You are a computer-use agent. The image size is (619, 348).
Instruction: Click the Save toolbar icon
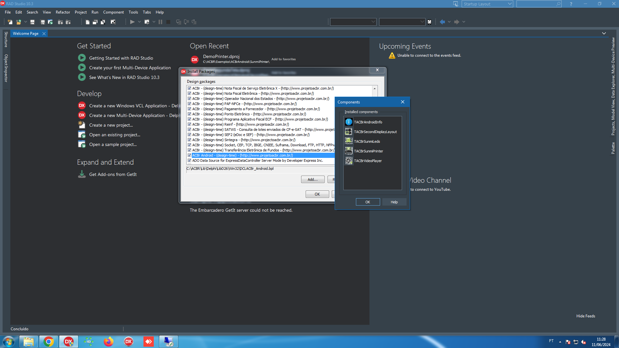[32, 22]
